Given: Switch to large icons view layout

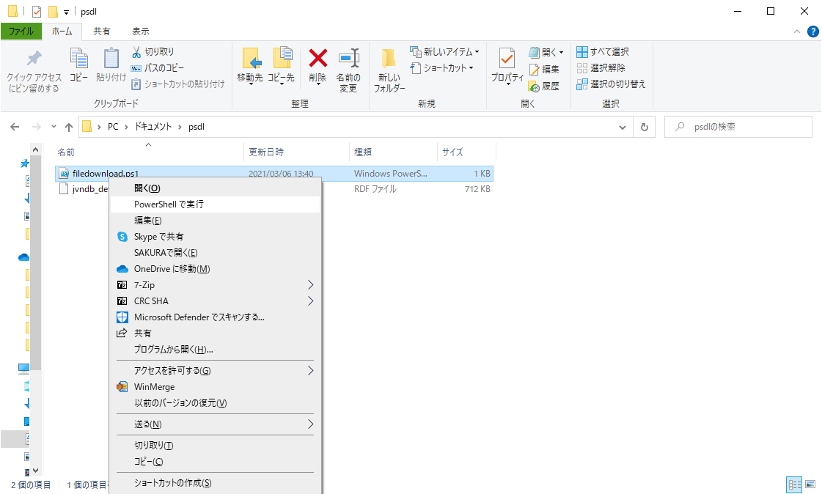Looking at the screenshot, I should click(x=810, y=484).
